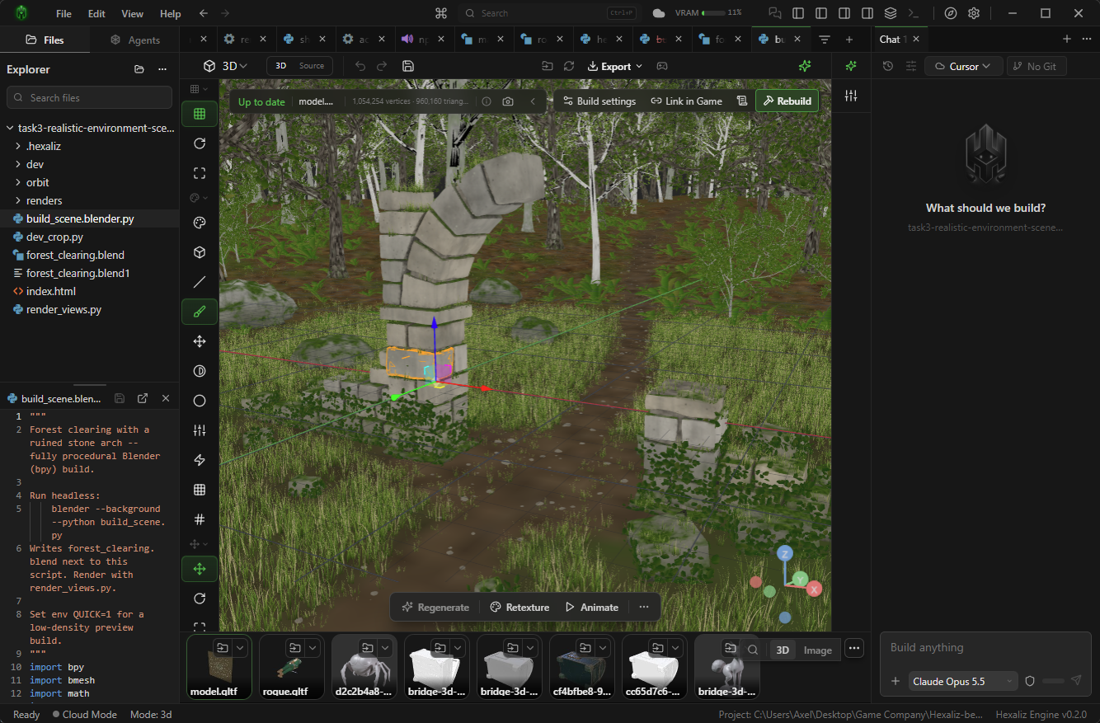
Task: Click the paint palette icon in left toolbar
Action: coord(200,223)
